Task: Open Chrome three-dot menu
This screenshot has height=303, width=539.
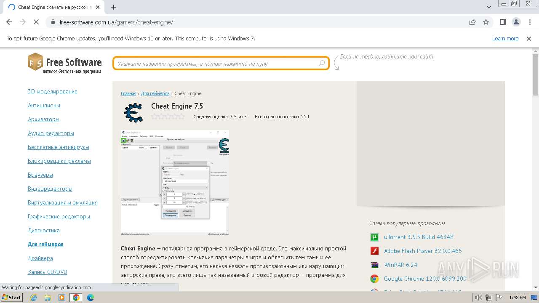Action: pyautogui.click(x=529, y=22)
